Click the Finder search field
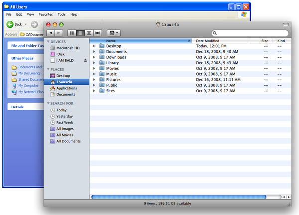299x215 pixels. (250, 33)
